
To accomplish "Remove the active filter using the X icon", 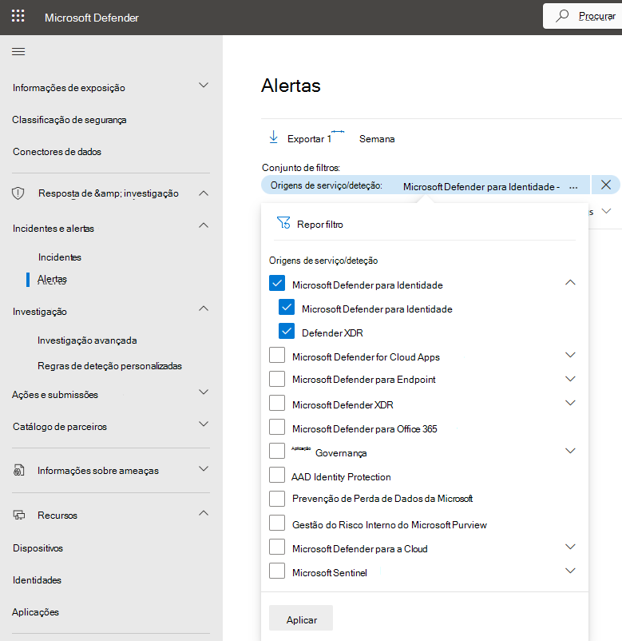I will (606, 184).
